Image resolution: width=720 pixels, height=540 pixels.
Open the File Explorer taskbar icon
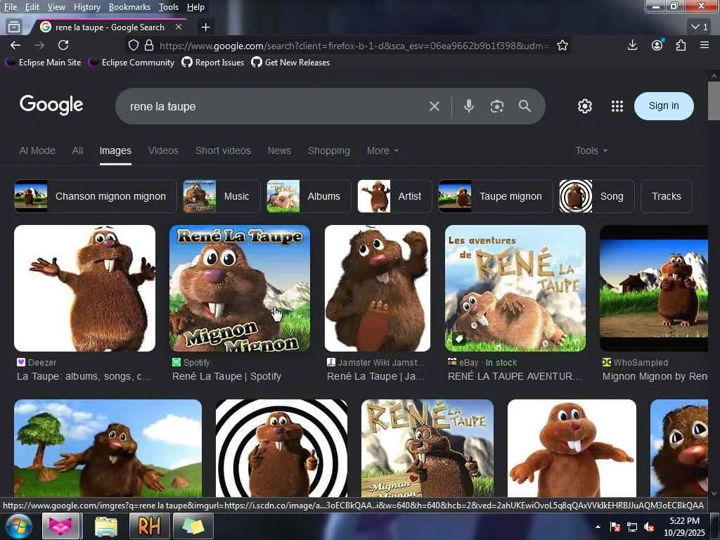[106, 526]
